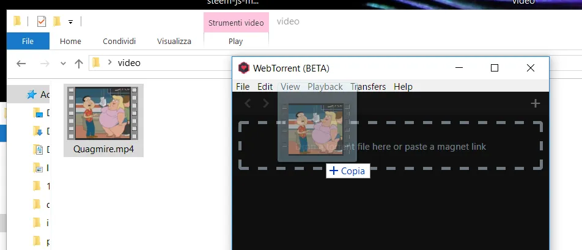Expand the recent locations dropdown arrow
This screenshot has width=582, height=250.
[x=63, y=64]
